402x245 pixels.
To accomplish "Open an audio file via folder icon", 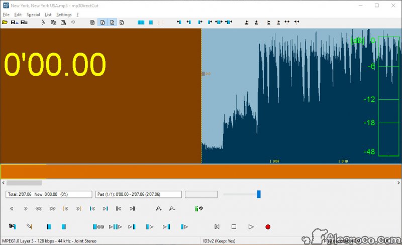I will [x=5, y=22].
